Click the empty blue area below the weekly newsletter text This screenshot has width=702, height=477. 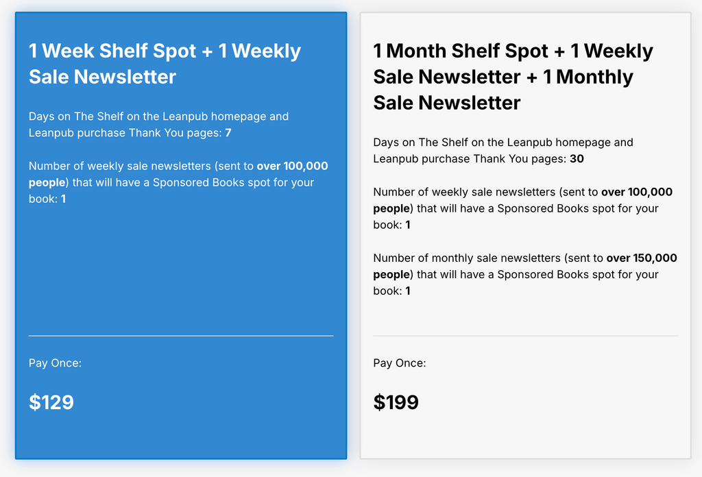pos(181,267)
